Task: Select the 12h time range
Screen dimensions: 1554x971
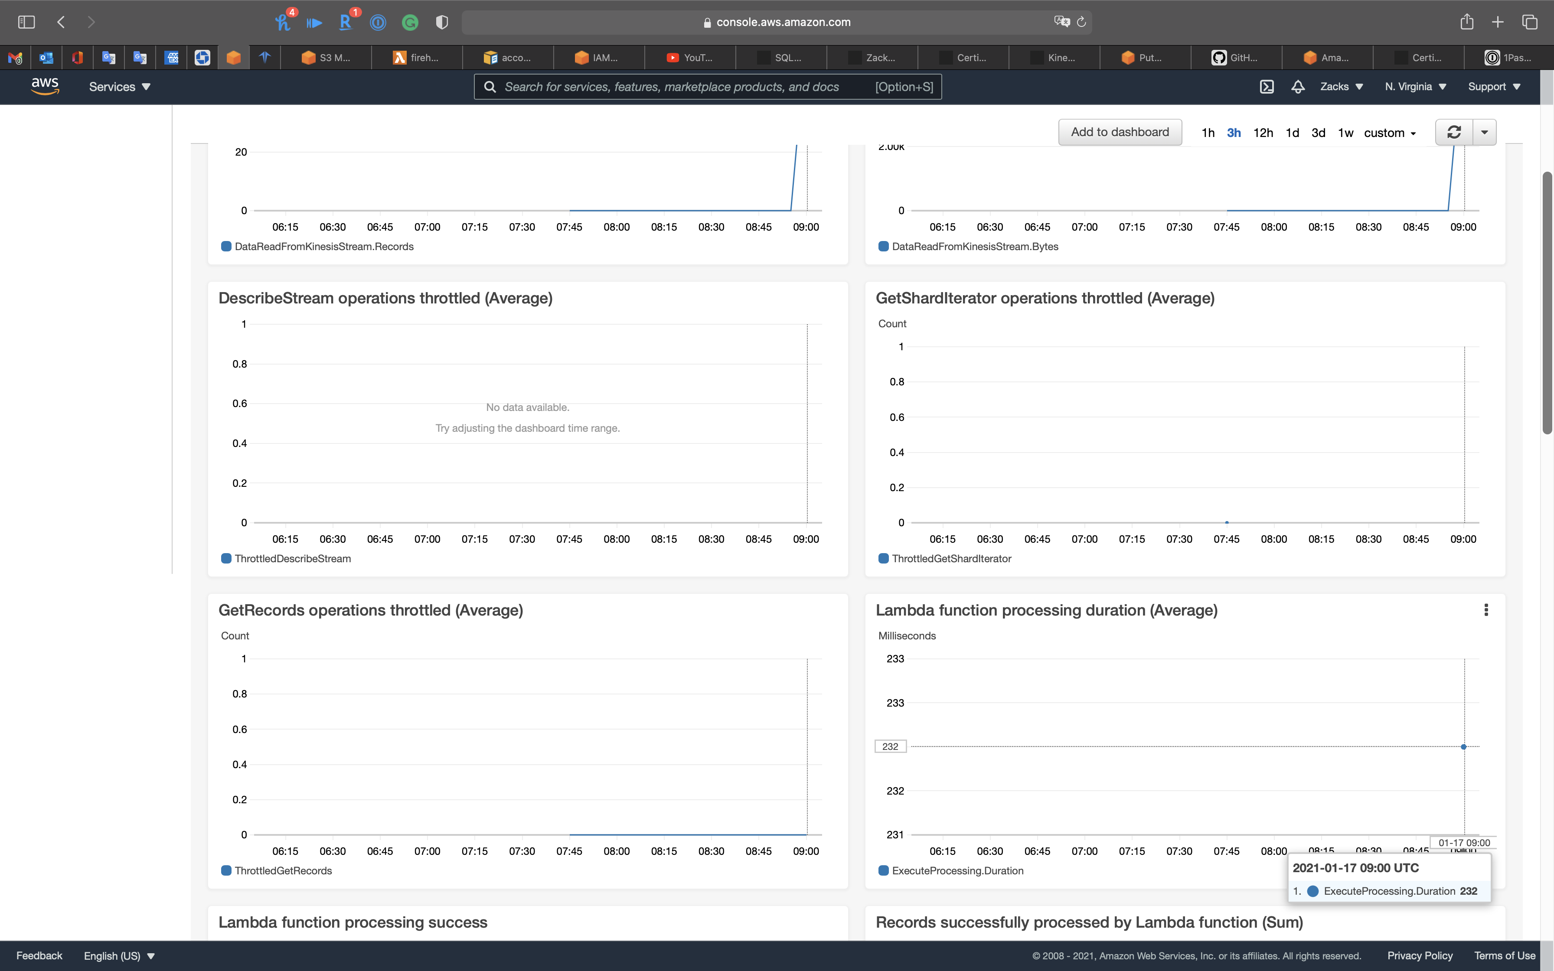Action: pyautogui.click(x=1263, y=133)
